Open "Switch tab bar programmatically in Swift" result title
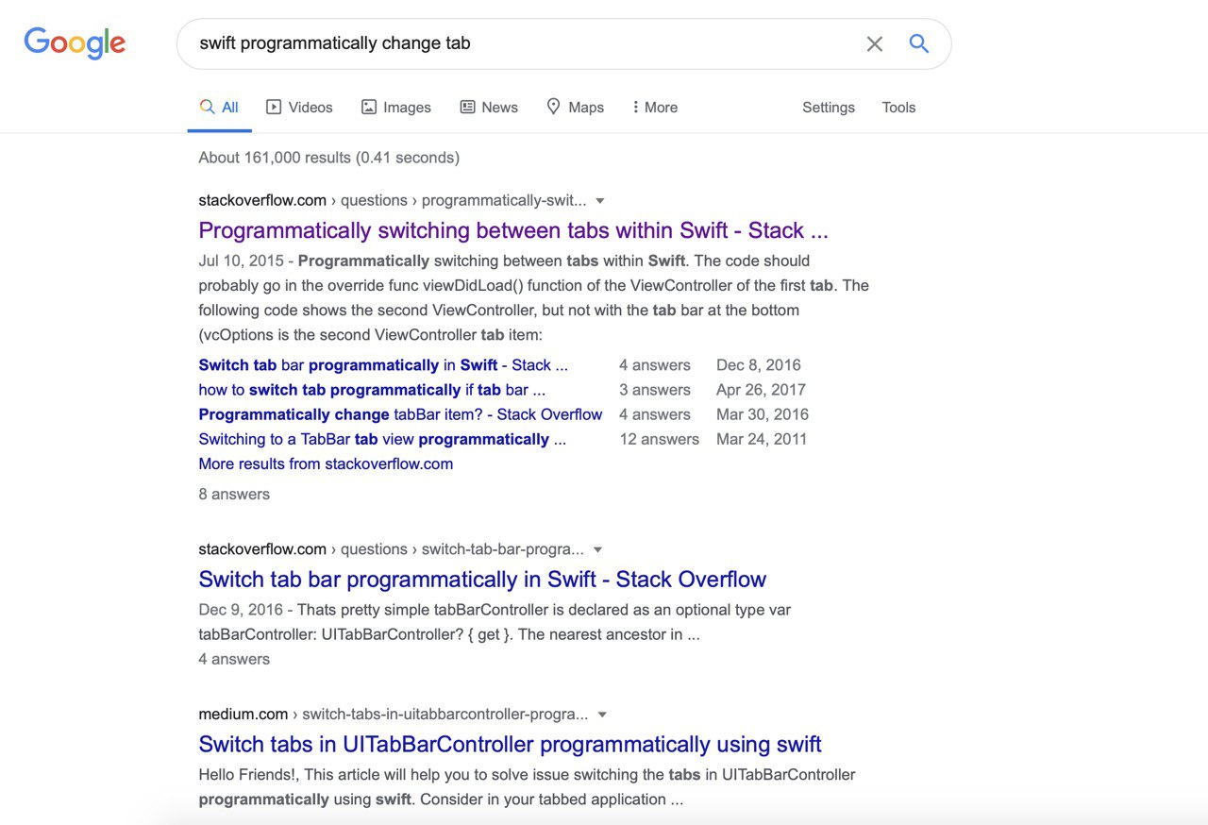 [482, 579]
